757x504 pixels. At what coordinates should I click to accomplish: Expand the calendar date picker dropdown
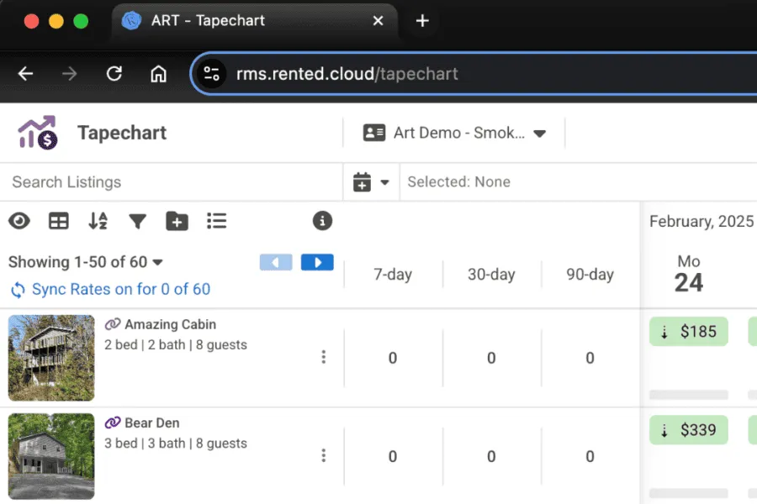371,182
